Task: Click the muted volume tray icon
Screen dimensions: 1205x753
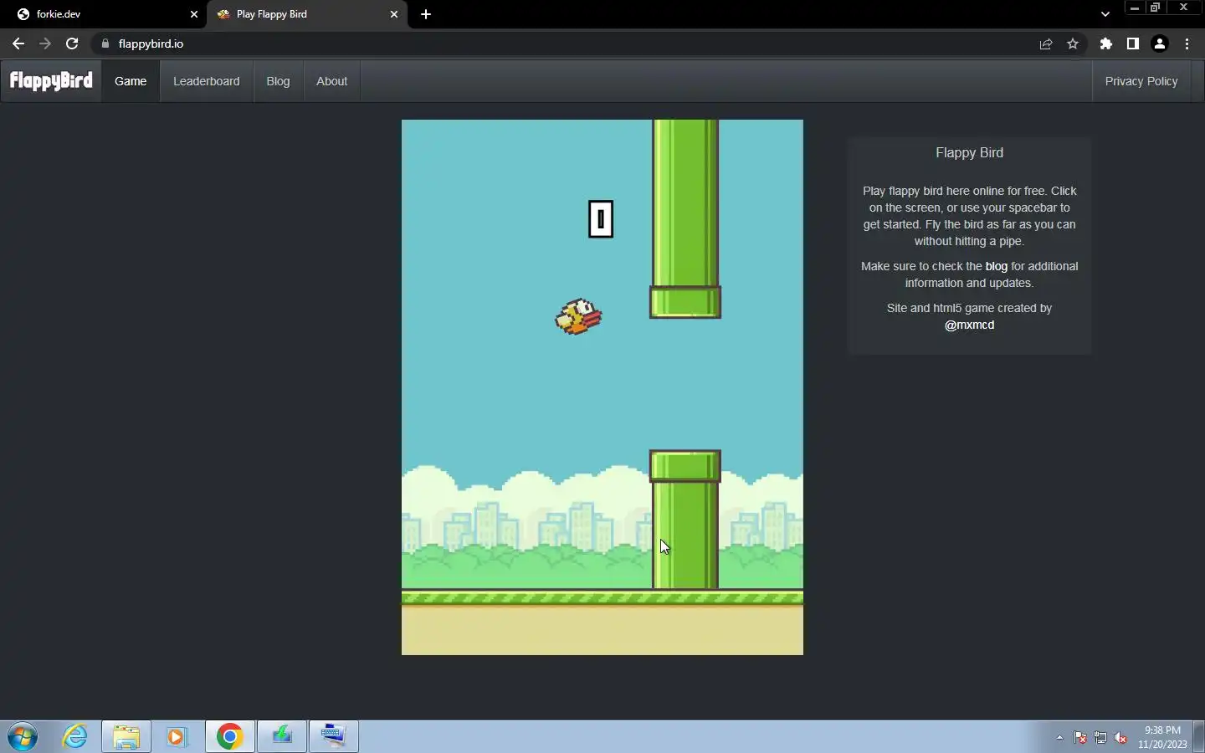Action: click(x=1120, y=737)
